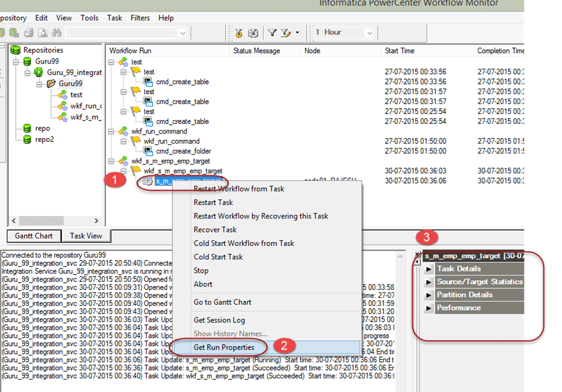Choose Get Session Log in context menu
562x392 pixels.
tap(219, 320)
